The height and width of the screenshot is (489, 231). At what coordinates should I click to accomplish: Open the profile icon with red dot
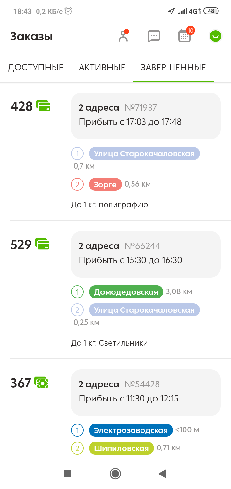pyautogui.click(x=123, y=36)
